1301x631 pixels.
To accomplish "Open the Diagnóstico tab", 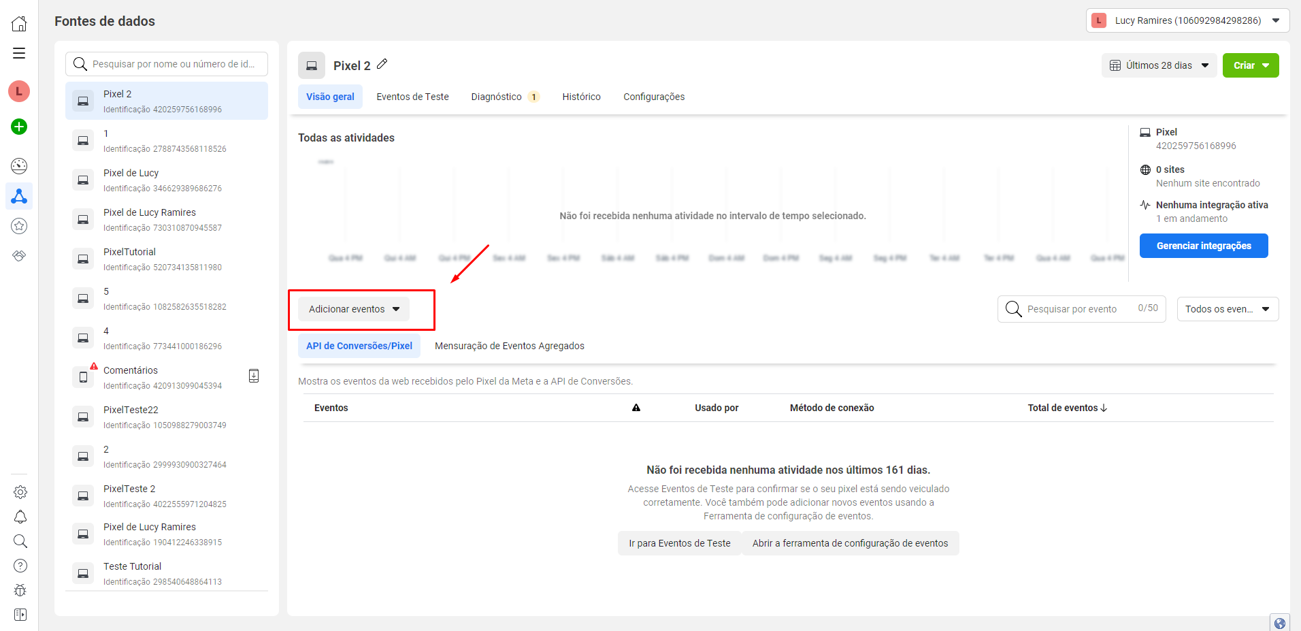I will tap(505, 97).
